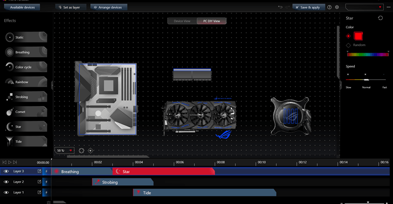The height and width of the screenshot is (204, 393).
Task: Select Layer 3 row label
Action: click(19, 171)
